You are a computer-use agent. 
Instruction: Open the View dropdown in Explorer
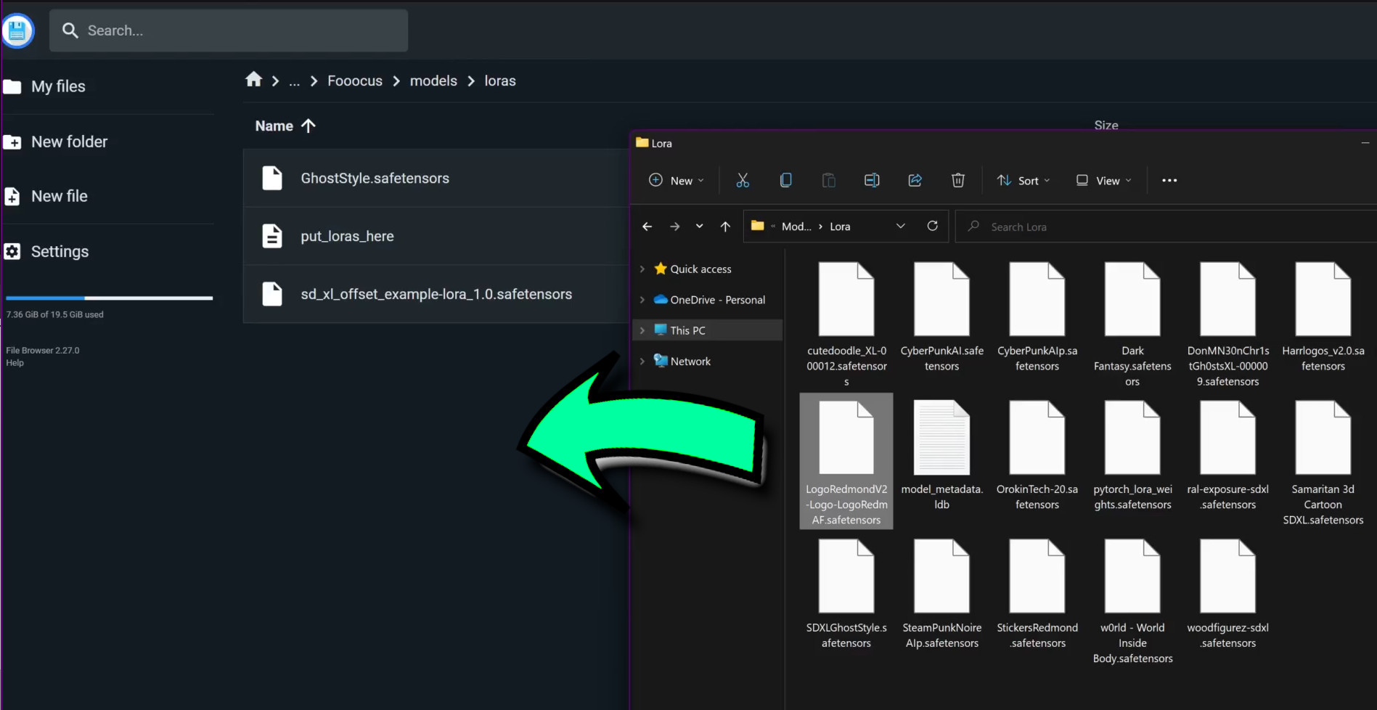pos(1103,180)
